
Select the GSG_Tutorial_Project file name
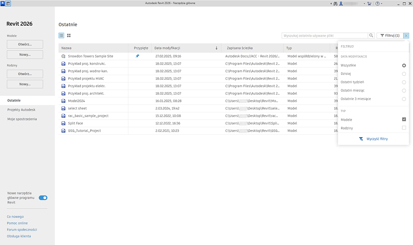click(x=84, y=130)
